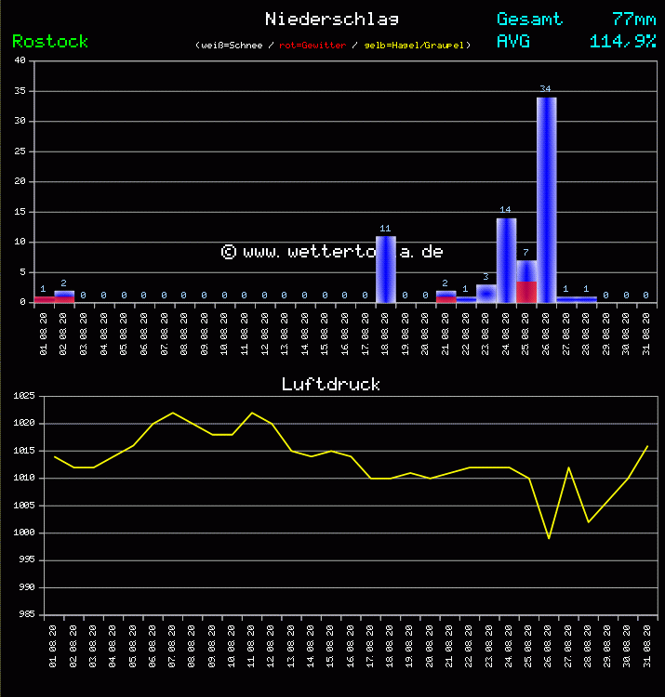Click the Luftdruck chart title
Screen dimensions: 665x697
(x=331, y=384)
